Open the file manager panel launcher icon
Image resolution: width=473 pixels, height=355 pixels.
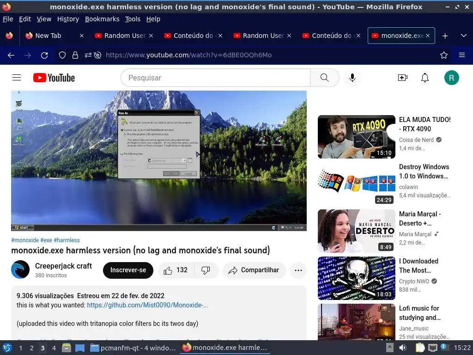click(x=67, y=348)
